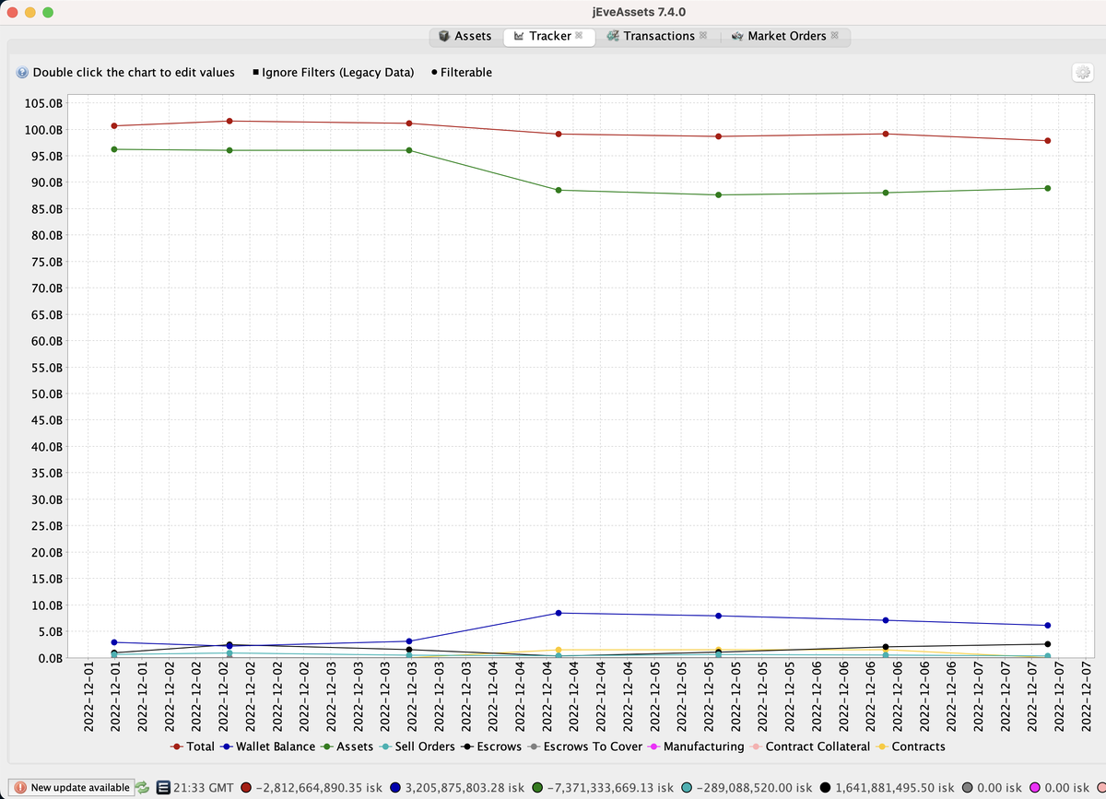Select the last Wallet Balance data point
The height and width of the screenshot is (799, 1106).
[1048, 626]
